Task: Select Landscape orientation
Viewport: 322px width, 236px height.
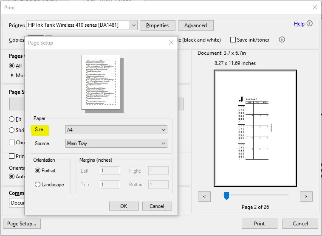Action: pos(37,185)
